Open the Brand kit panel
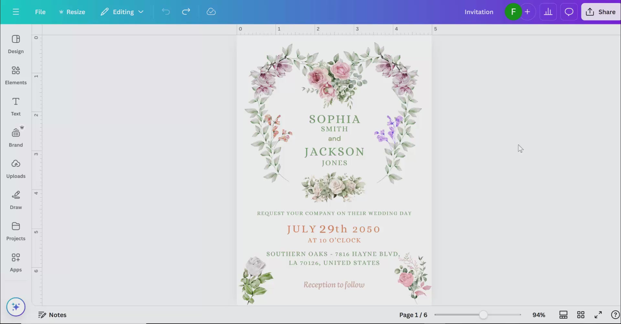This screenshot has height=324, width=621. (x=16, y=137)
